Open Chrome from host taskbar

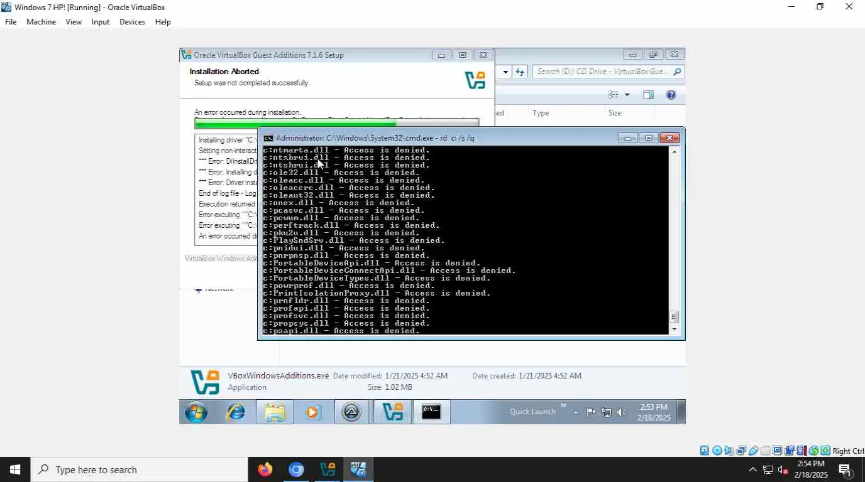tap(296, 469)
